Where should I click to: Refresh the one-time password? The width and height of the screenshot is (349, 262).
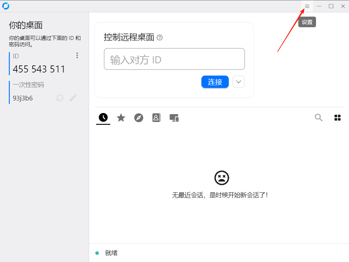click(x=60, y=98)
